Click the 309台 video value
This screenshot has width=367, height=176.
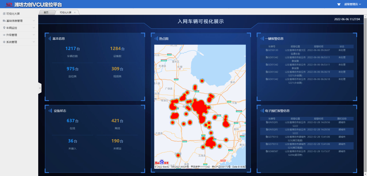pos(117,69)
